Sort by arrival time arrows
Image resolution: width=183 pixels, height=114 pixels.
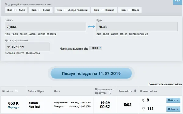[109, 93]
